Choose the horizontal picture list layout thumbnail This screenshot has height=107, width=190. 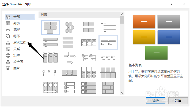(x=108, y=72)
